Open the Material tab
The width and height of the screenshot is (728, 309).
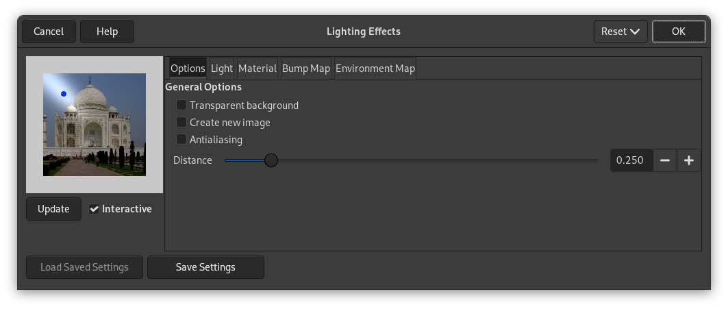tap(257, 69)
